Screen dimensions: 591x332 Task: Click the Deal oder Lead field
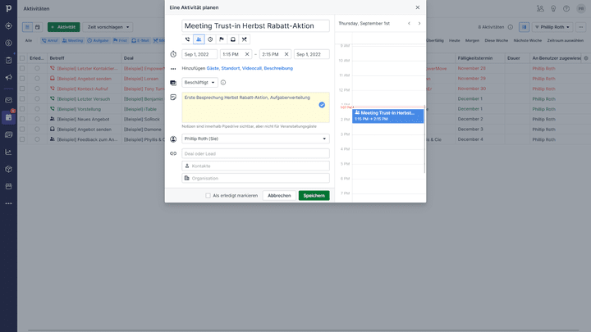[x=255, y=153]
